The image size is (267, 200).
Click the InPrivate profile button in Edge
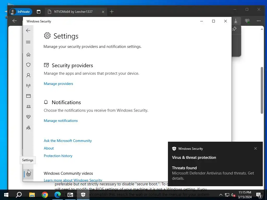tap(21, 11)
